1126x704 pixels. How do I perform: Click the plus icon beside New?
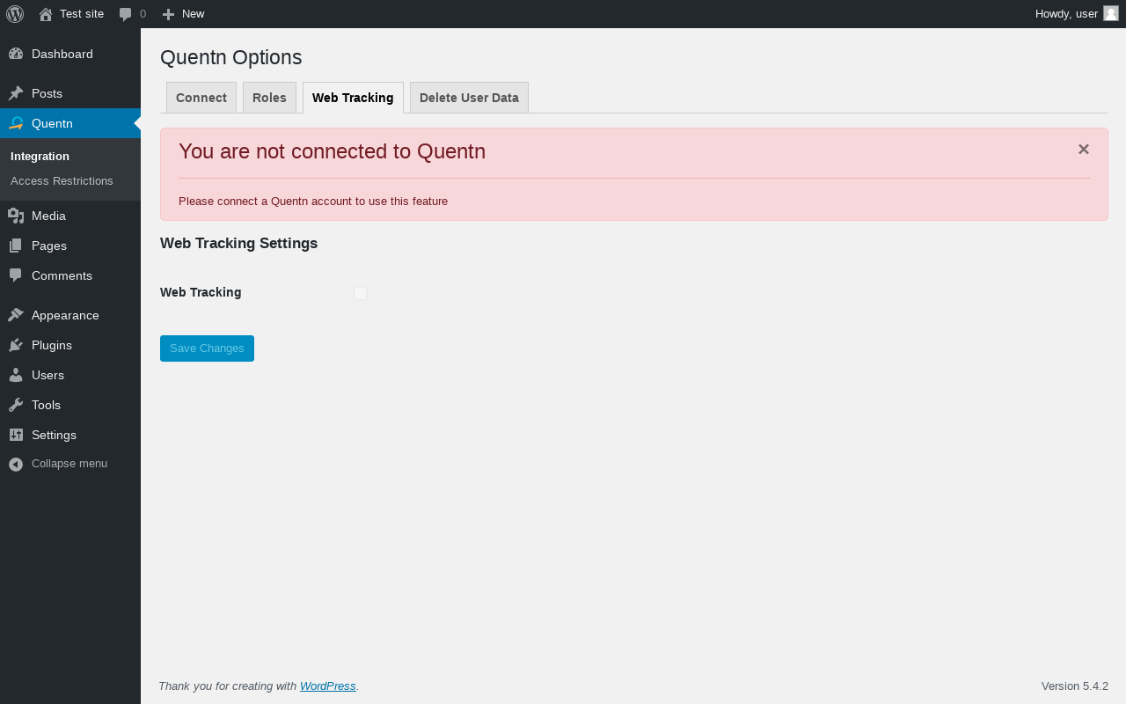click(168, 14)
